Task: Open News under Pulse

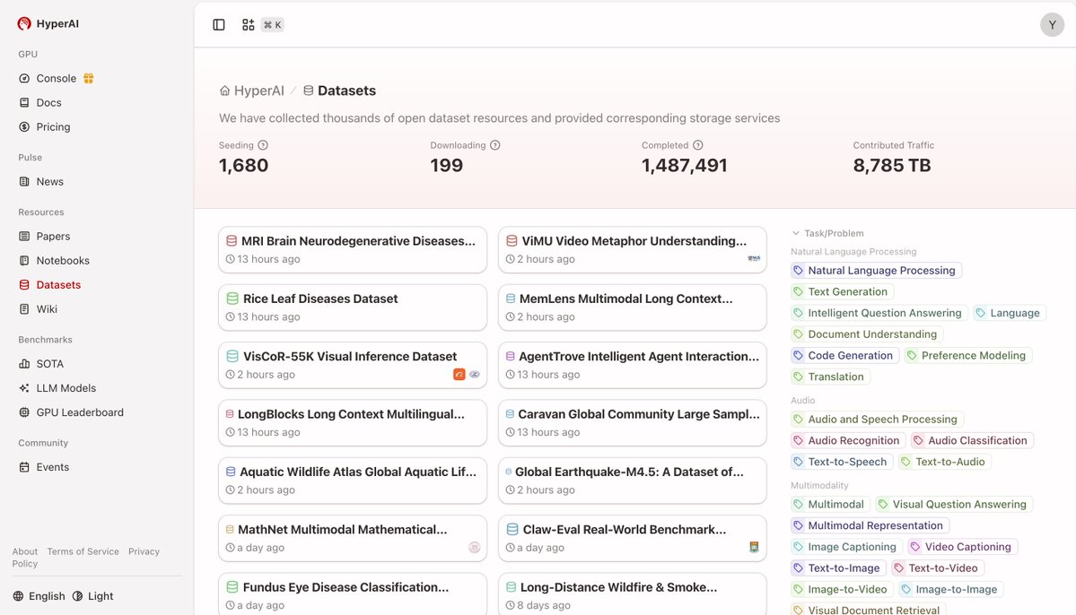Action: tap(41, 182)
